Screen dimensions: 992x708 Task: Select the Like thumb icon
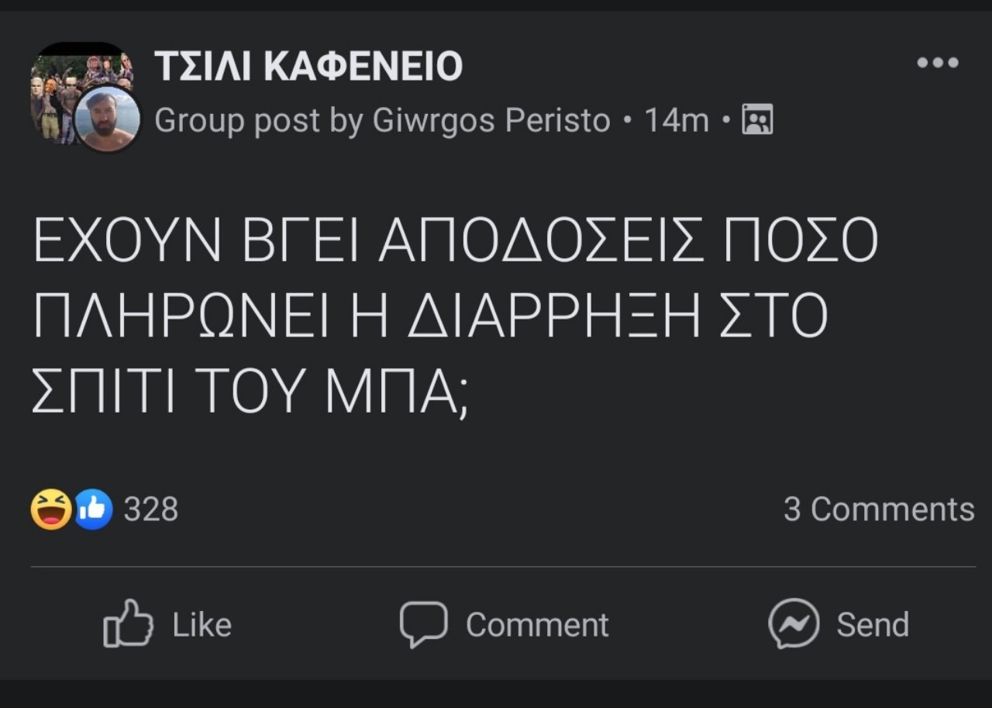tap(127, 622)
